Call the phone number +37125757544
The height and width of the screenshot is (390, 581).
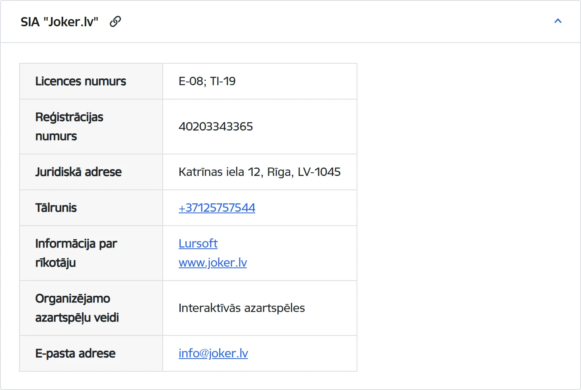217,208
